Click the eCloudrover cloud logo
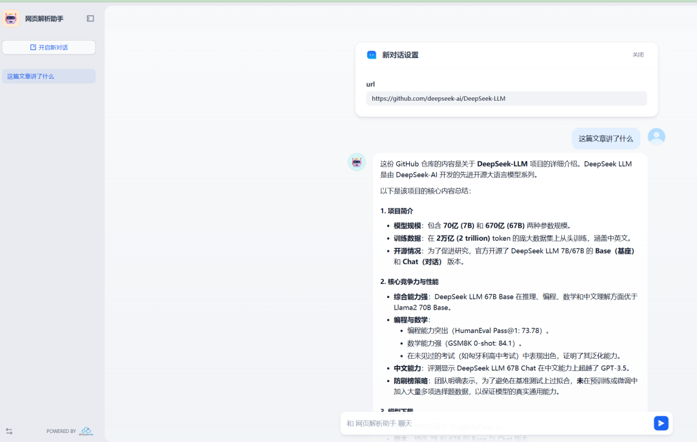 [x=86, y=431]
